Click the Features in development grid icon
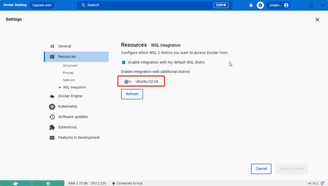The height and width of the screenshot is (186, 328). 52,138
